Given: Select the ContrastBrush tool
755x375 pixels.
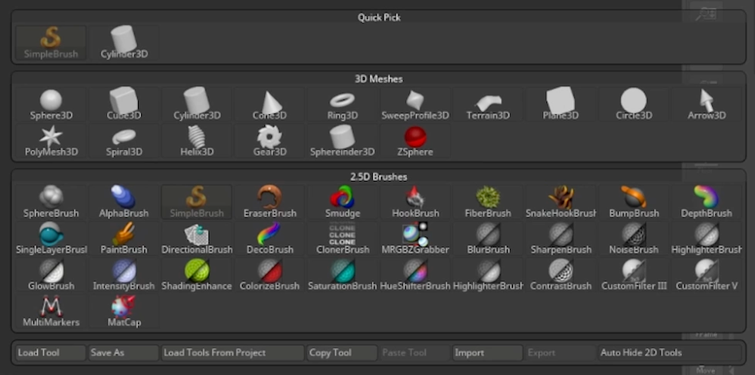Looking at the screenshot, I should [x=561, y=275].
